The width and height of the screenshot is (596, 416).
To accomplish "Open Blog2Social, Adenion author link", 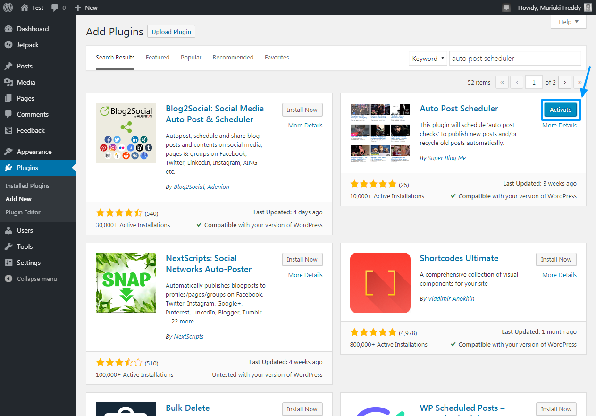I will point(201,187).
